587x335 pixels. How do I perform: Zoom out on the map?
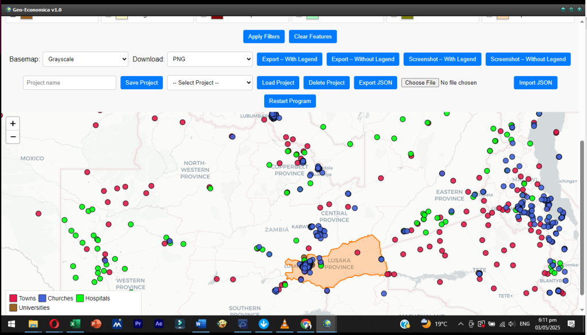click(13, 137)
